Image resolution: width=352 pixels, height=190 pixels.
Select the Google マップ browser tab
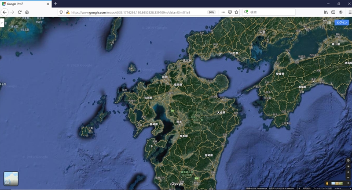[26, 4]
